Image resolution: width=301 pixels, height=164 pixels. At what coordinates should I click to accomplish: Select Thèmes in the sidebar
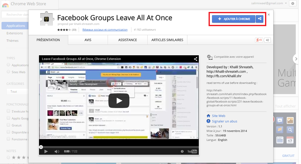12,41
